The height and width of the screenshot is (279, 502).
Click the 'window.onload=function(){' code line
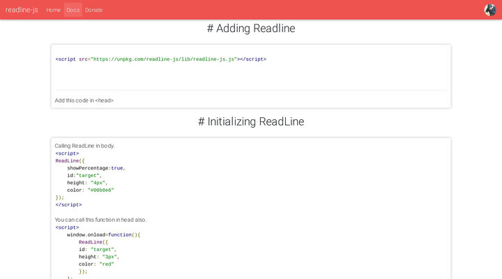pyautogui.click(x=103, y=235)
